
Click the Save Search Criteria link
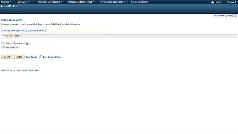click(x=52, y=57)
